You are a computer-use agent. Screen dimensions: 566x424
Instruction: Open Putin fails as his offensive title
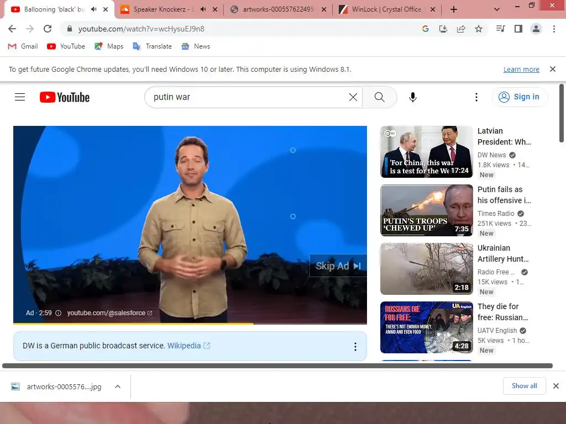(504, 195)
